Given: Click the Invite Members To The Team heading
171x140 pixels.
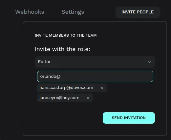Looking at the screenshot, I should [x=66, y=35].
